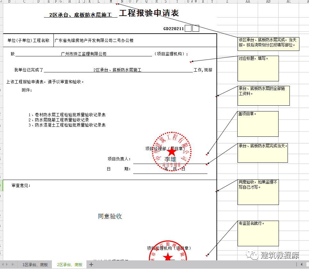Select column header Z

point(227,1)
